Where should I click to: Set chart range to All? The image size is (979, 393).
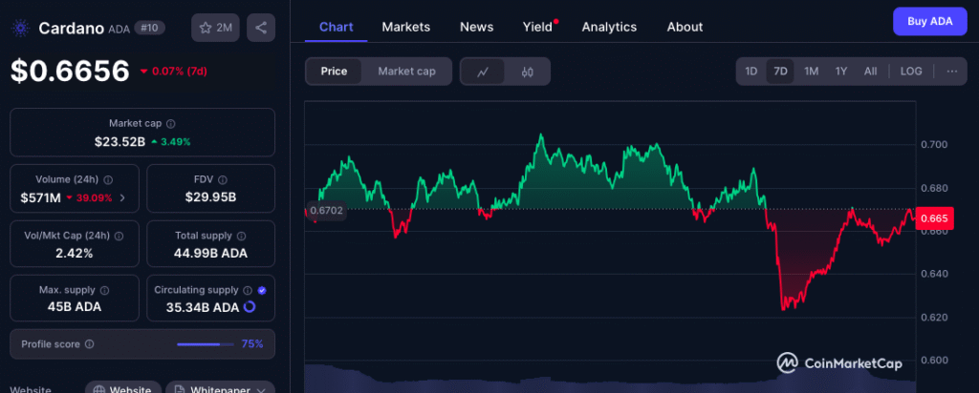870,71
